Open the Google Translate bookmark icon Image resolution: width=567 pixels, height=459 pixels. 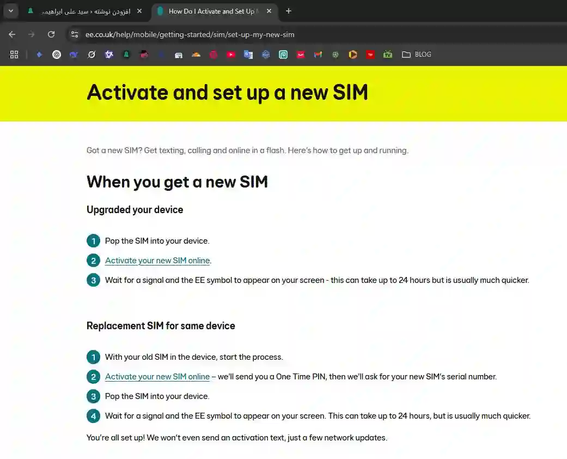point(248,55)
